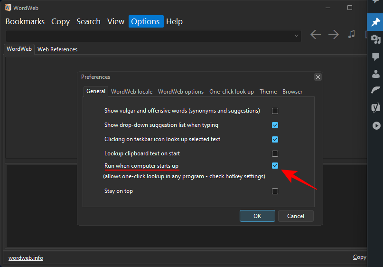The height and width of the screenshot is (267, 383).
Task: Click the pushpin icon in sidebar
Action: 375,22
